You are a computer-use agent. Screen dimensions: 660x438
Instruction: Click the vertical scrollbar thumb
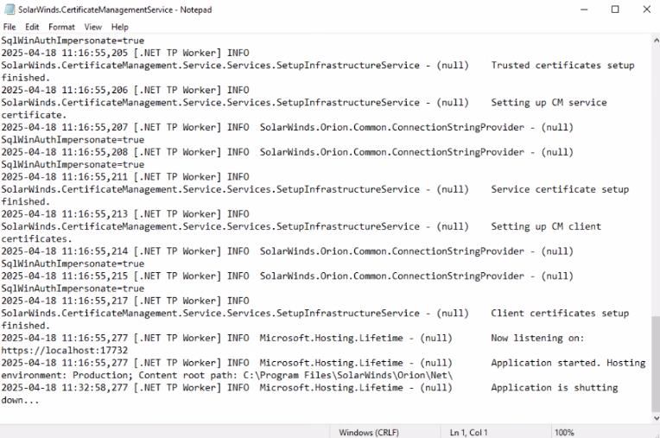(x=656, y=364)
